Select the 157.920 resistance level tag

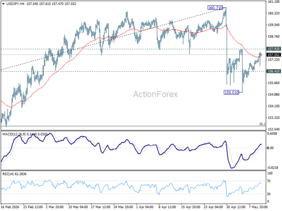click(274, 49)
